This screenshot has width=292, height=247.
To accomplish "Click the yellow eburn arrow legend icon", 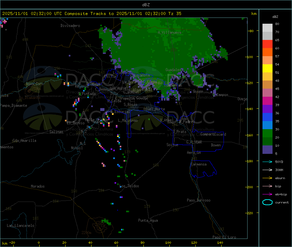I will (267, 178).
